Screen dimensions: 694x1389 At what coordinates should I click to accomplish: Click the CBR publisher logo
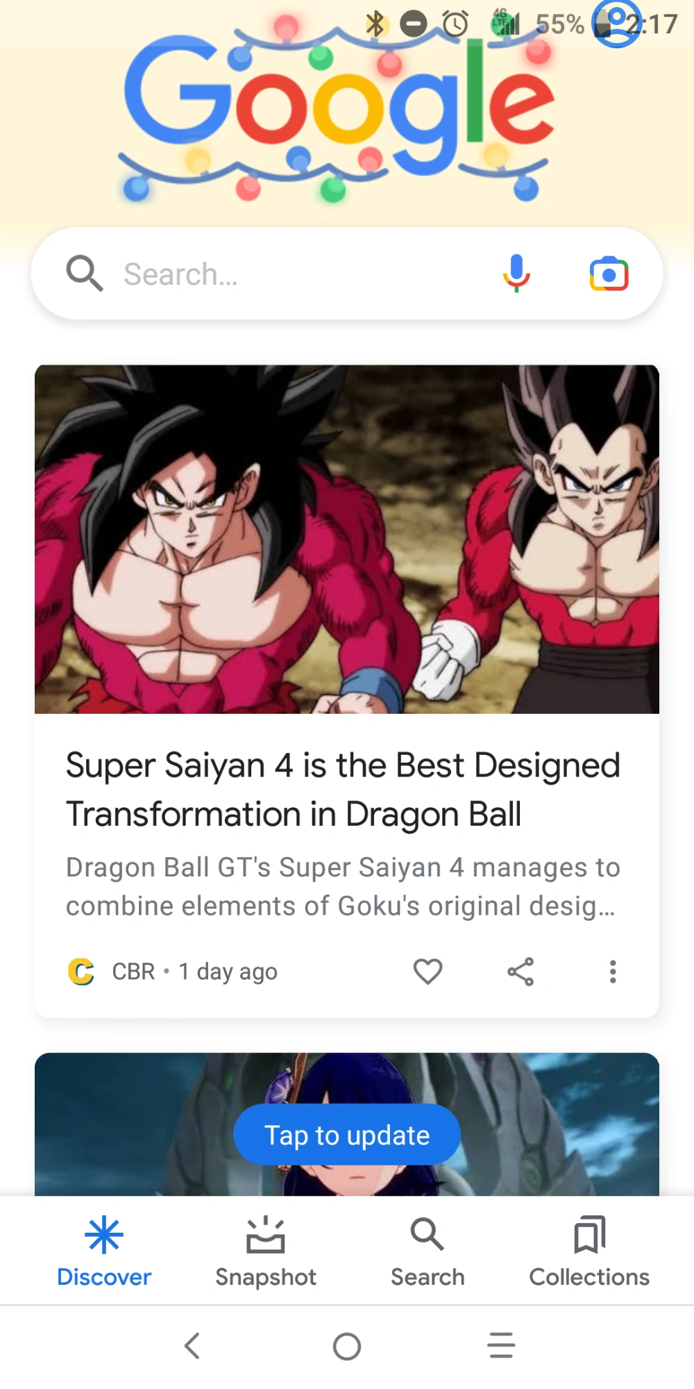[81, 972]
